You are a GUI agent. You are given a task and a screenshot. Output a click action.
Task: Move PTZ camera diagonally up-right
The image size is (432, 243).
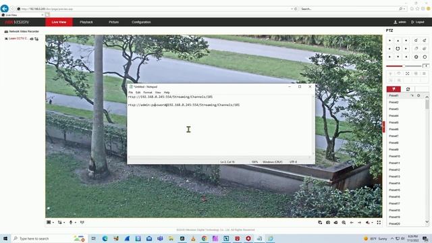pos(406,40)
